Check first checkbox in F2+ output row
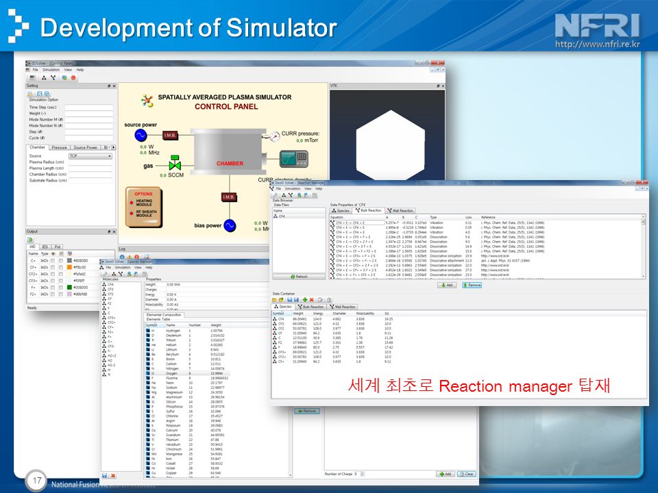 pos(53,294)
